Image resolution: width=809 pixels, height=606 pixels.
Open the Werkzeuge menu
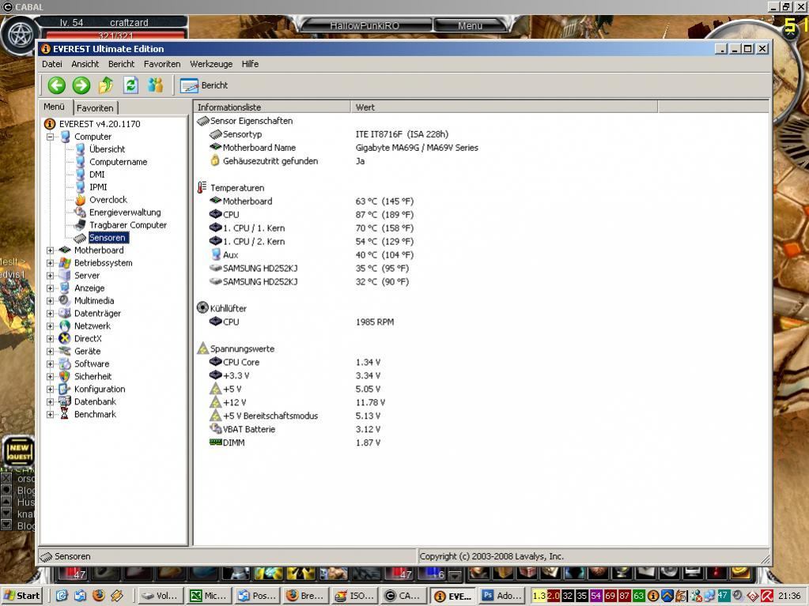point(211,64)
